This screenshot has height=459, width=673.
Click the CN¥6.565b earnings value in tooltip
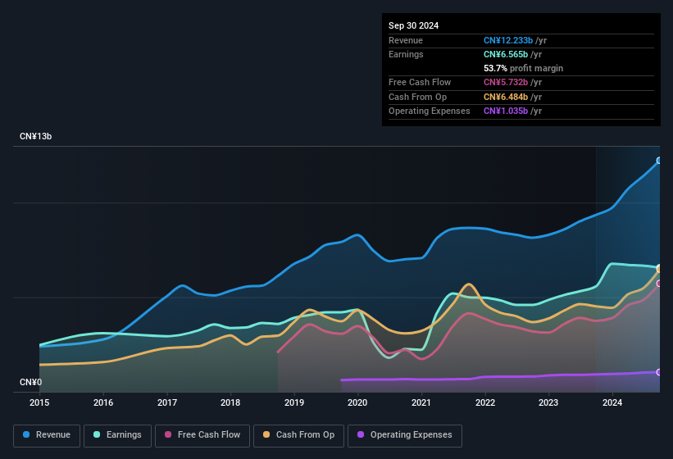507,54
